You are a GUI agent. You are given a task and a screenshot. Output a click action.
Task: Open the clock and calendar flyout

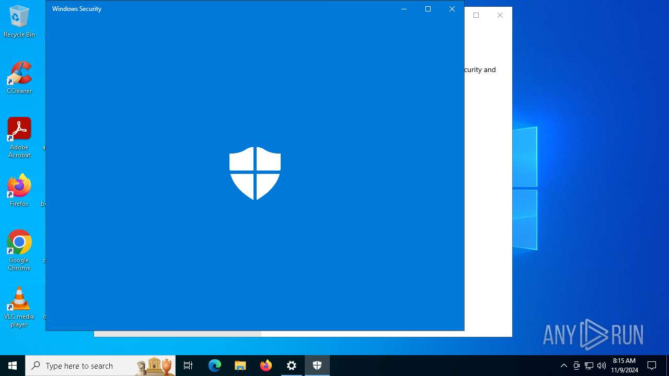point(625,366)
